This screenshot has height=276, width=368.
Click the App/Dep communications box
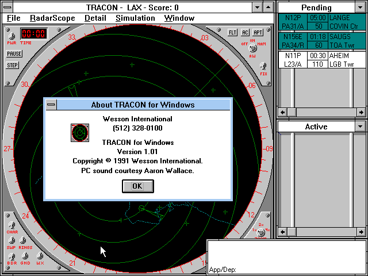(x=287, y=258)
